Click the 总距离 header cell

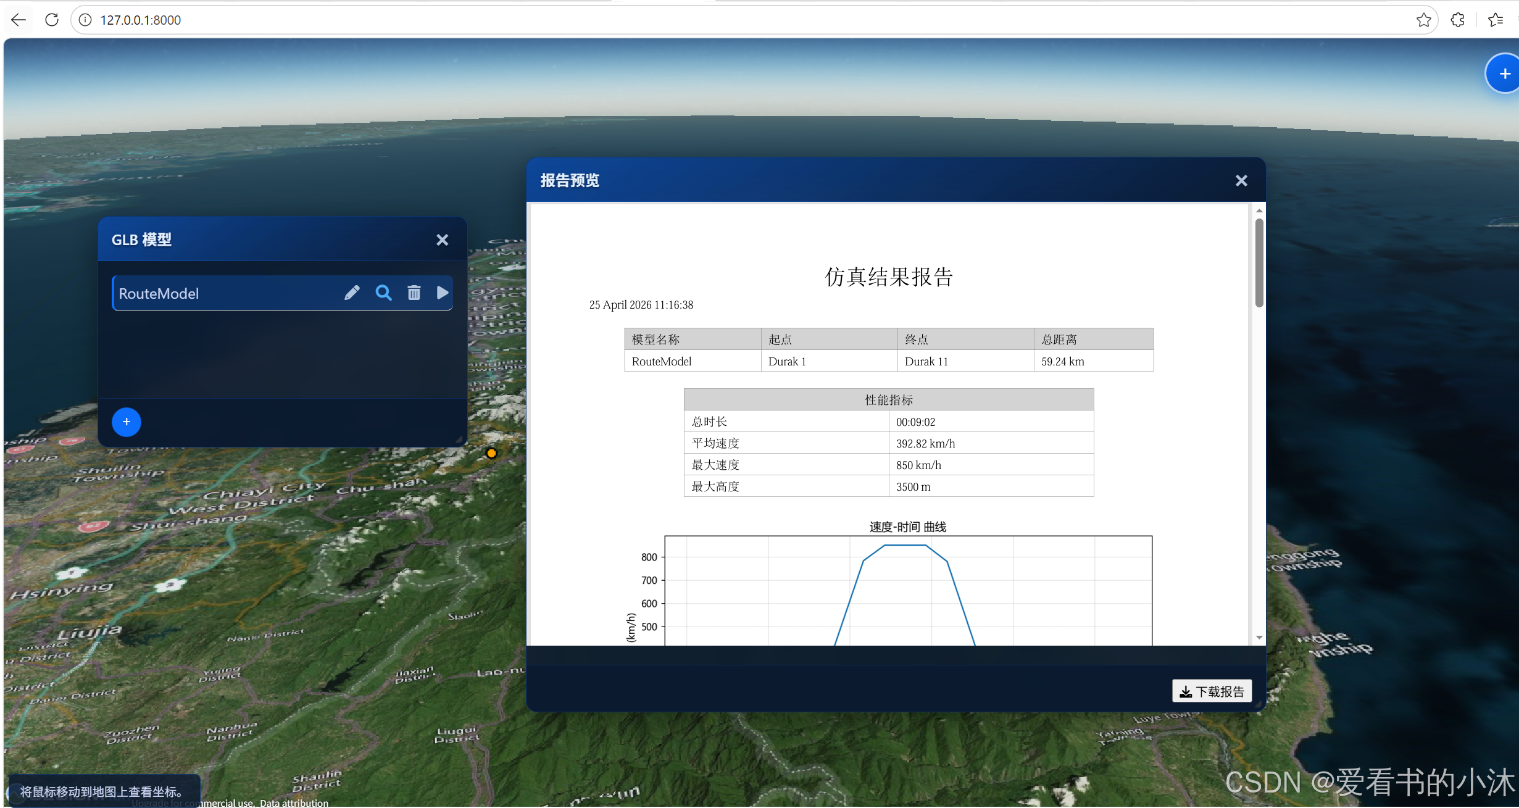pos(1094,339)
